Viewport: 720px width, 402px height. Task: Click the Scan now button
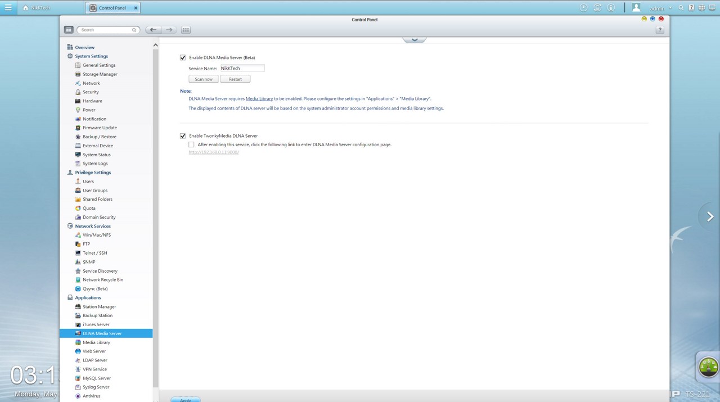point(204,79)
